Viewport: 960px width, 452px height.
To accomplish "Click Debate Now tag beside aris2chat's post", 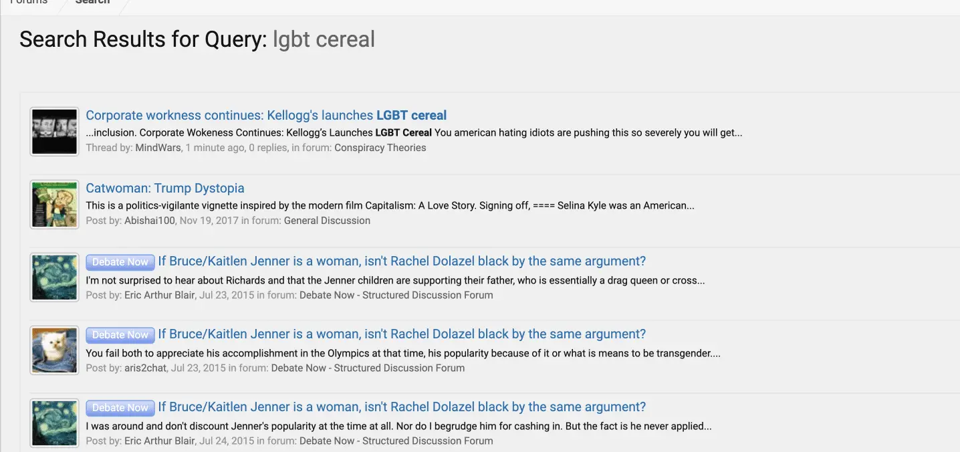I will tap(120, 335).
